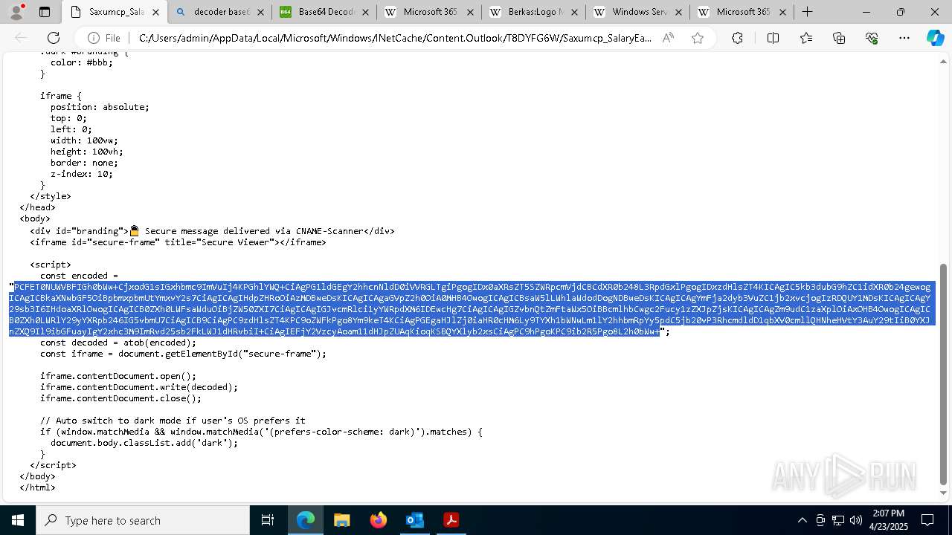
Task: Open Settings and more menu
Action: pyautogui.click(x=904, y=38)
